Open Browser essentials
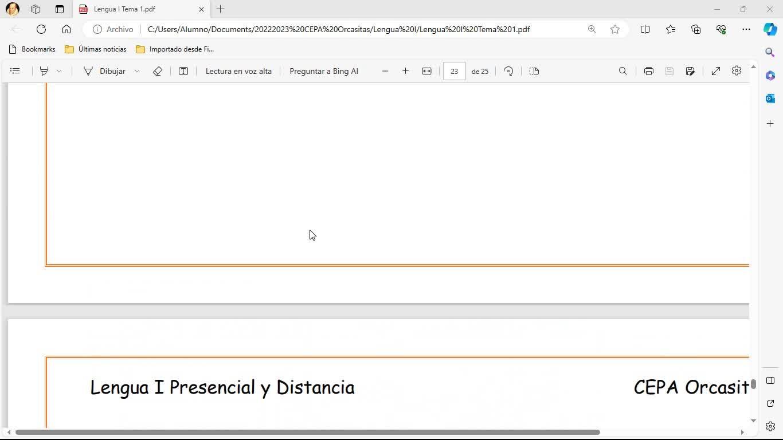The width and height of the screenshot is (783, 440). [x=721, y=29]
